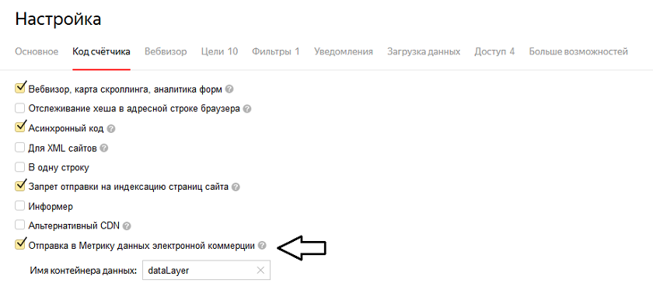Switch to the Основное tab
Screen dimensions: 653x290
coord(37,51)
